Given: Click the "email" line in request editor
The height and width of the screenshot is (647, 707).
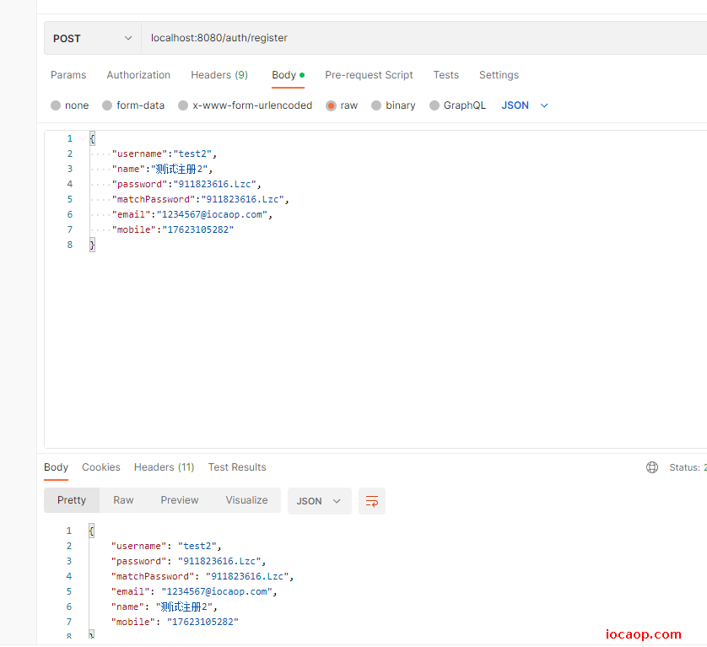Looking at the screenshot, I should click(x=192, y=214).
